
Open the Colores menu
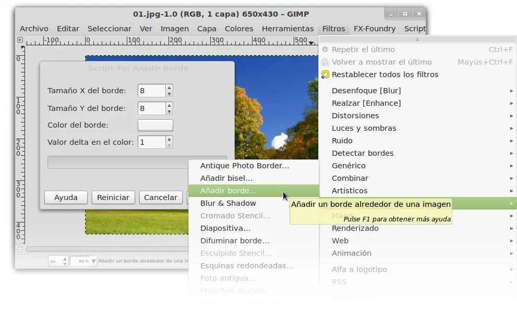[x=239, y=29]
